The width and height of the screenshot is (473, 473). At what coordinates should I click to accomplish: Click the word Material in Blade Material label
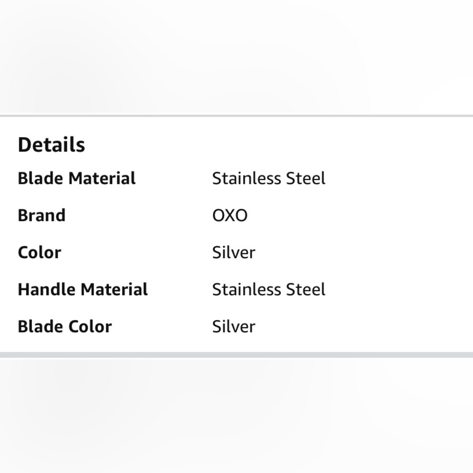[102, 178]
